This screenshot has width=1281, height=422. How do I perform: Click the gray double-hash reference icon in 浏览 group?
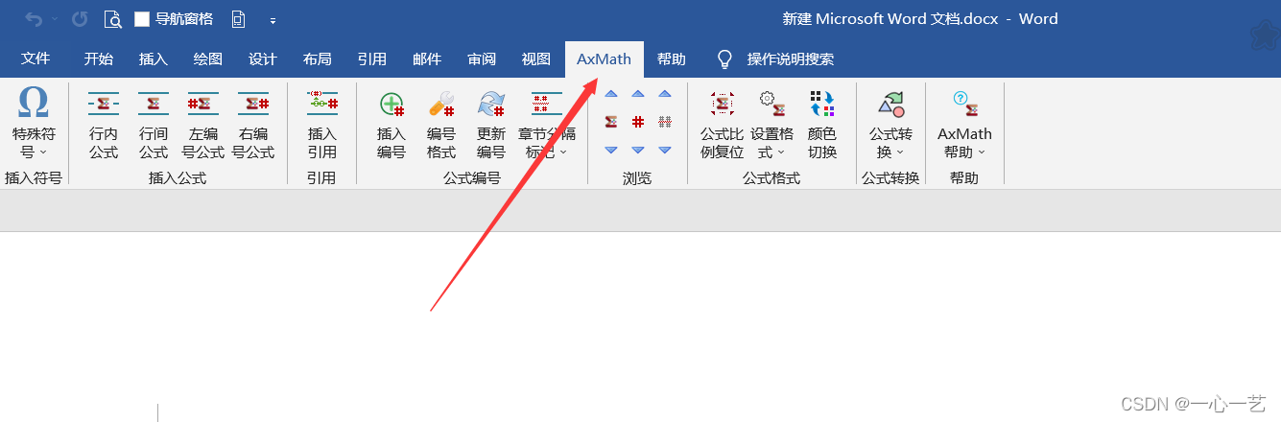coord(665,122)
